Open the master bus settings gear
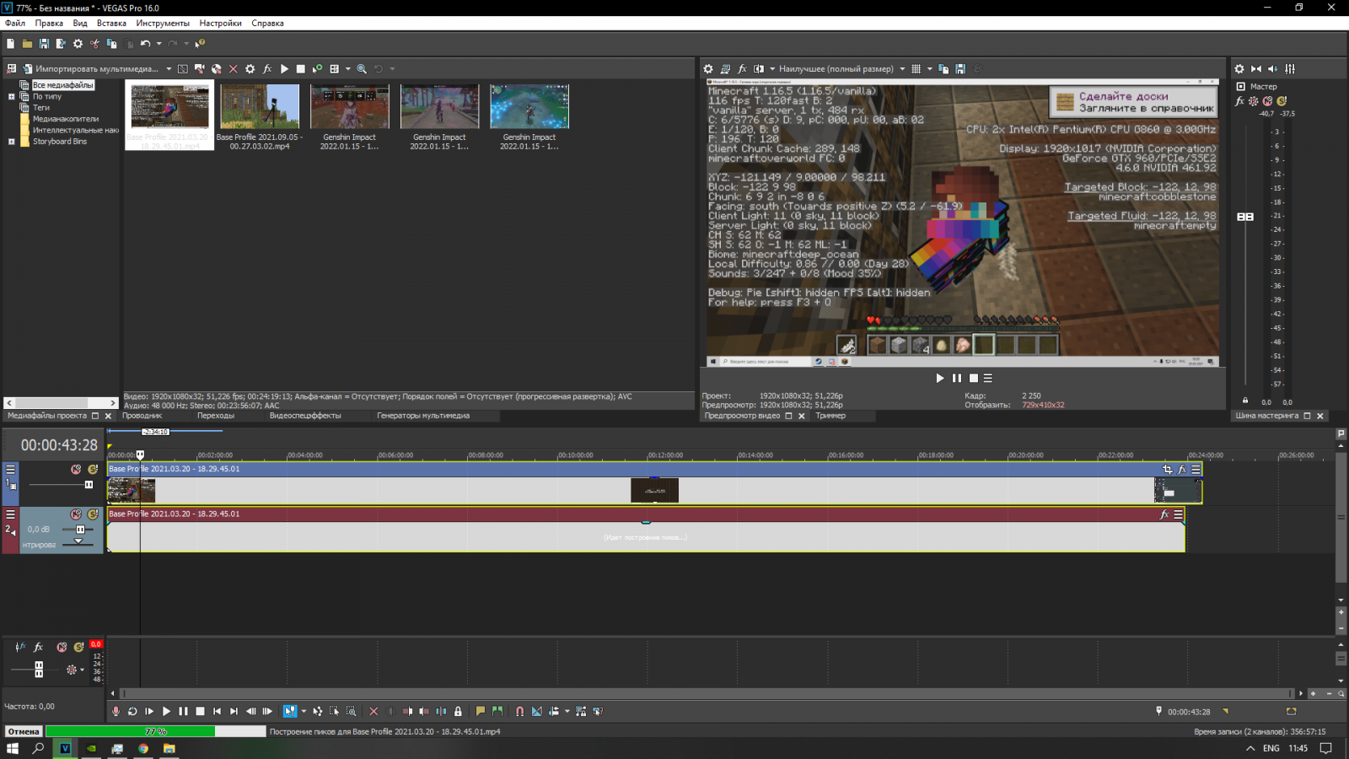Screen dimensions: 1349x759 pos(1239,69)
